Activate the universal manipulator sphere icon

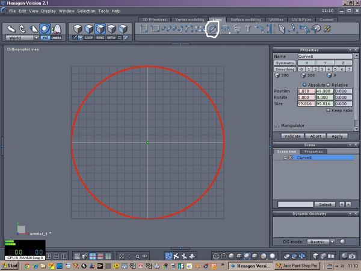45,29
